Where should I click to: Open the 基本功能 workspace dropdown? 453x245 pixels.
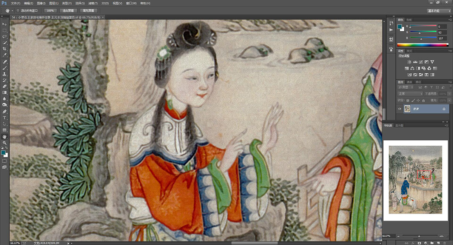439,11
